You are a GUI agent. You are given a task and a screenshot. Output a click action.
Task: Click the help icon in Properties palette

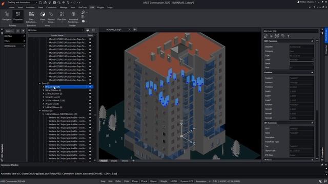point(289,36)
